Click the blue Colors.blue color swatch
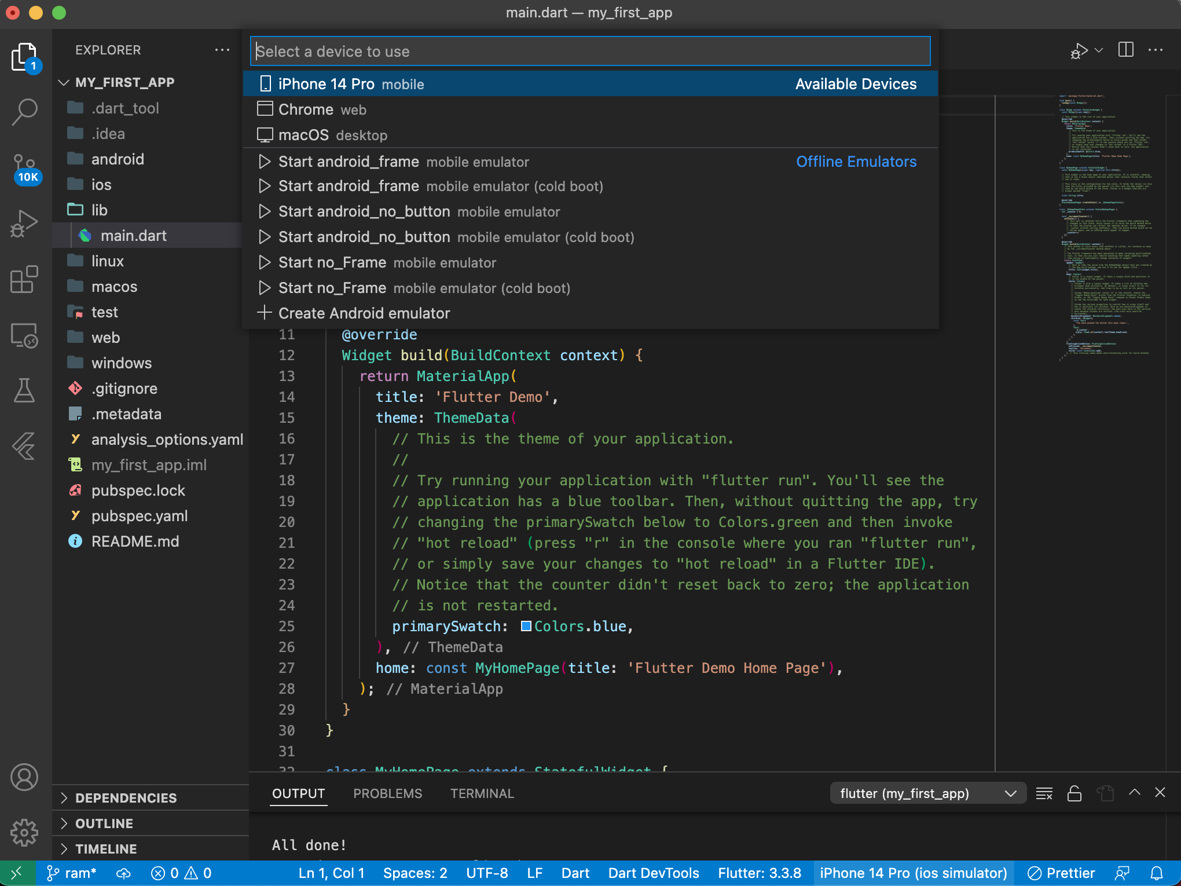The width and height of the screenshot is (1181, 886). pos(526,626)
